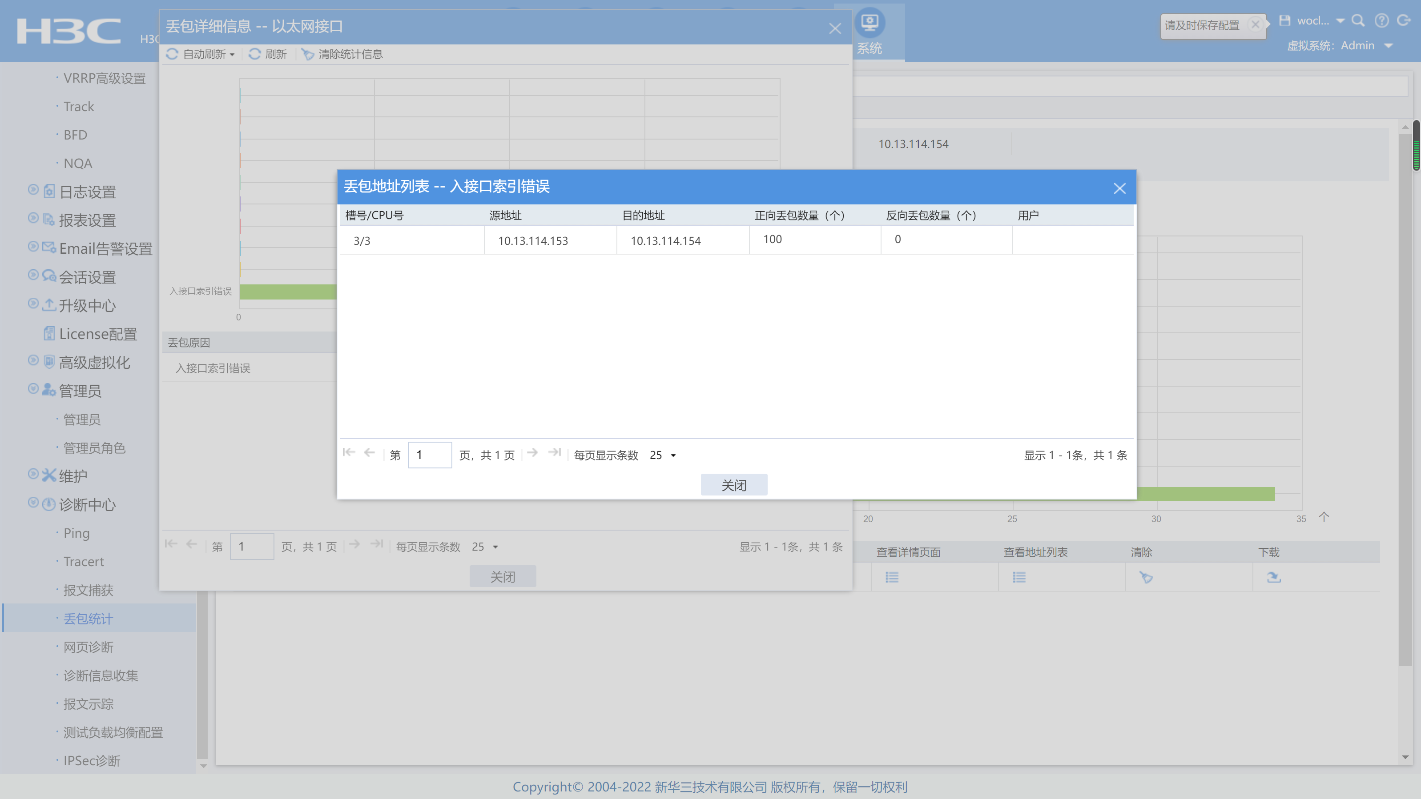1421x799 pixels.
Task: Click the clear icon under 清除 column
Action: coord(1146,578)
